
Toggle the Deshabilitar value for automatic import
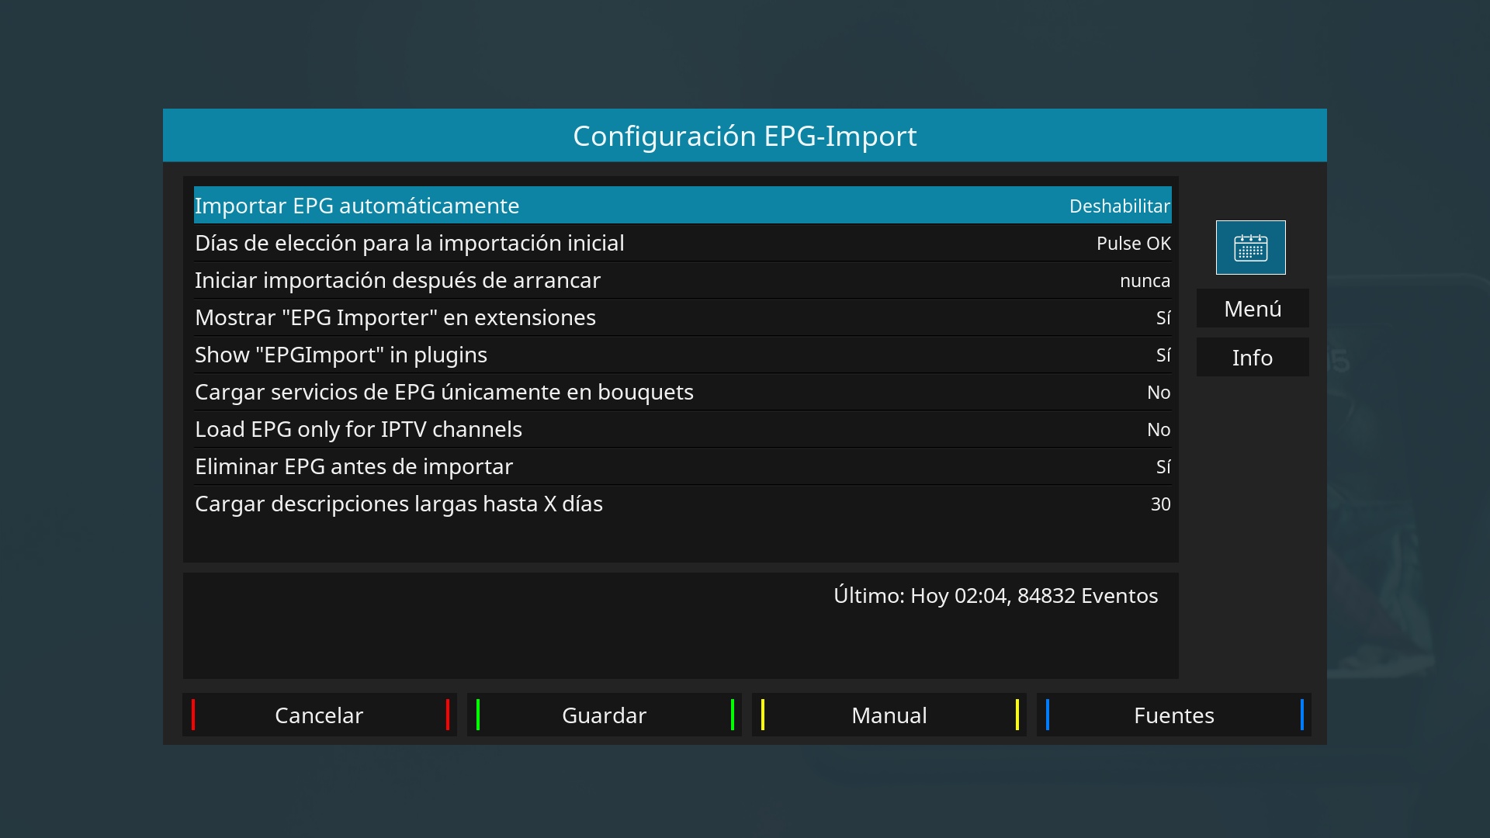pyautogui.click(x=1119, y=206)
